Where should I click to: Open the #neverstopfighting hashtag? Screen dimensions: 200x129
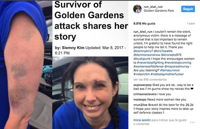[150, 63]
